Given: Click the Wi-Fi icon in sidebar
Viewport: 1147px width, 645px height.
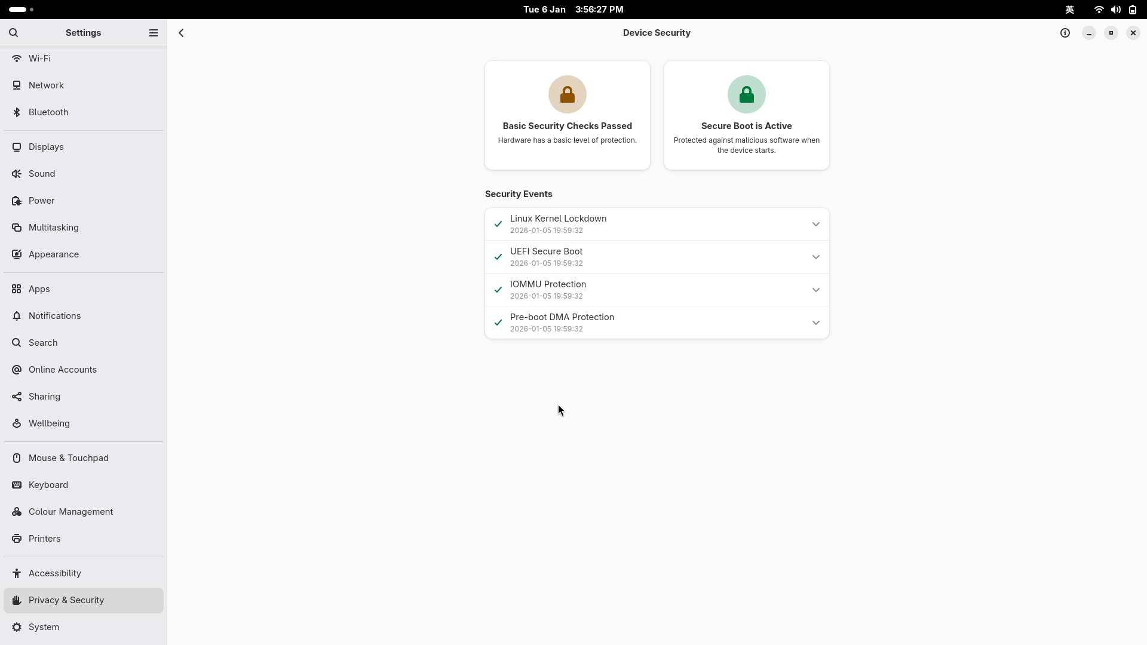Looking at the screenshot, I should 17,59.
